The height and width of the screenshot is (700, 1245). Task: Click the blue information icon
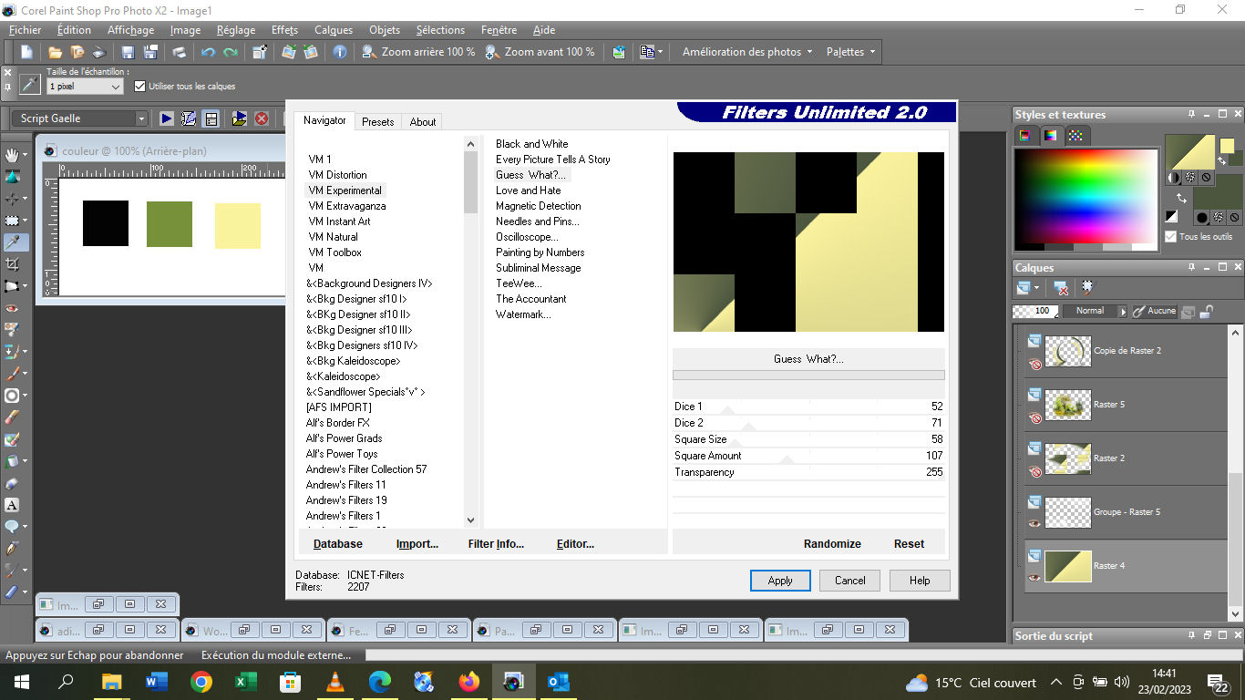click(x=340, y=52)
